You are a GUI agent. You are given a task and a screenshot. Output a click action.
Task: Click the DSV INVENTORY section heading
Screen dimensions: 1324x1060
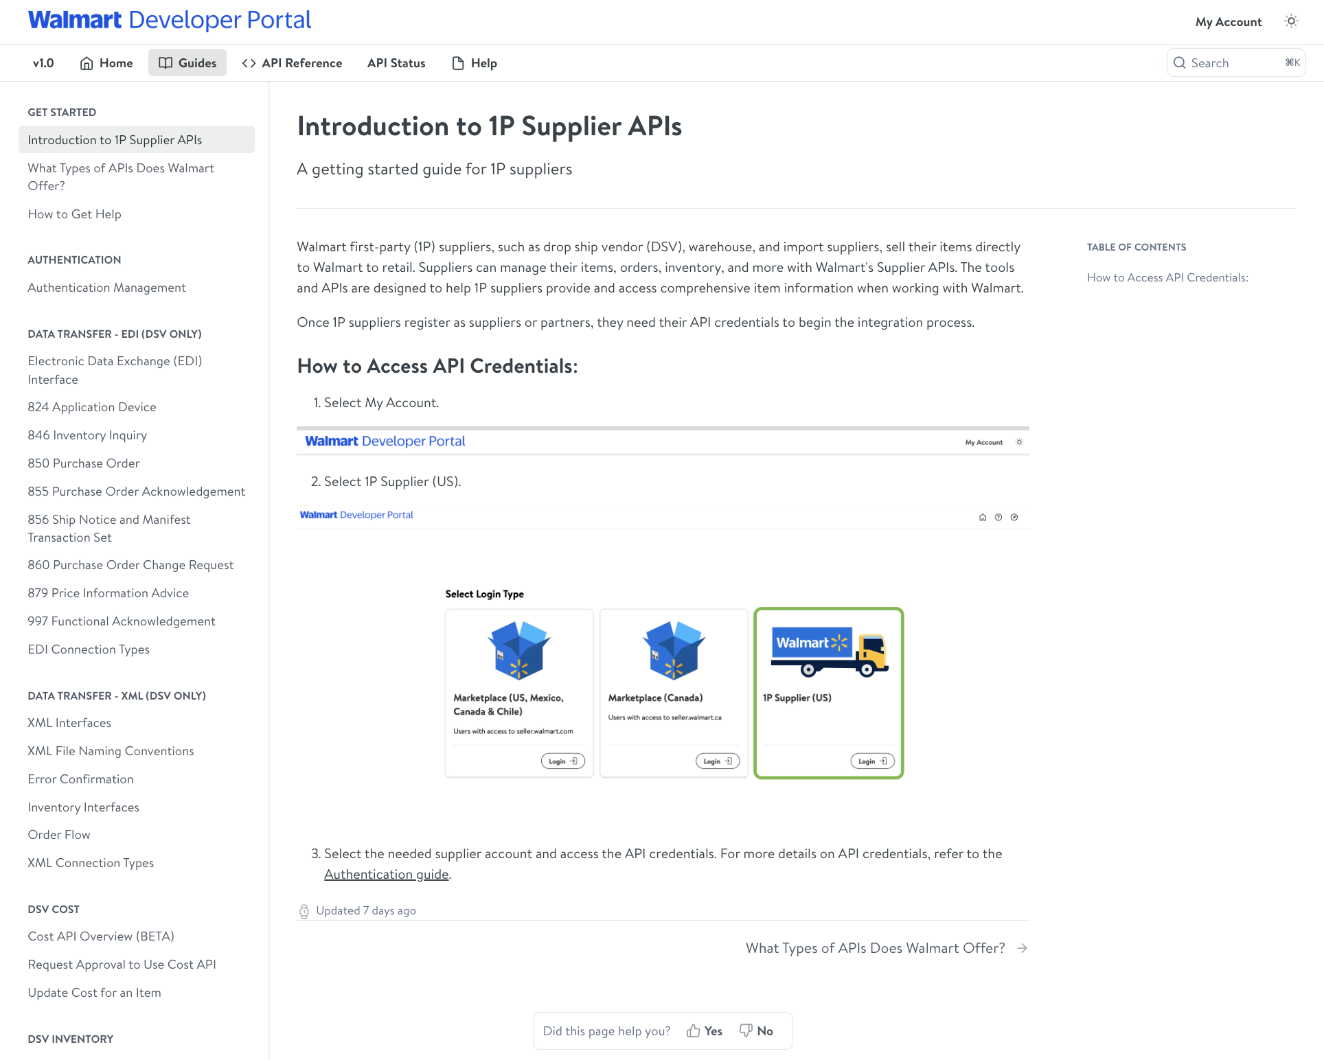(71, 1039)
